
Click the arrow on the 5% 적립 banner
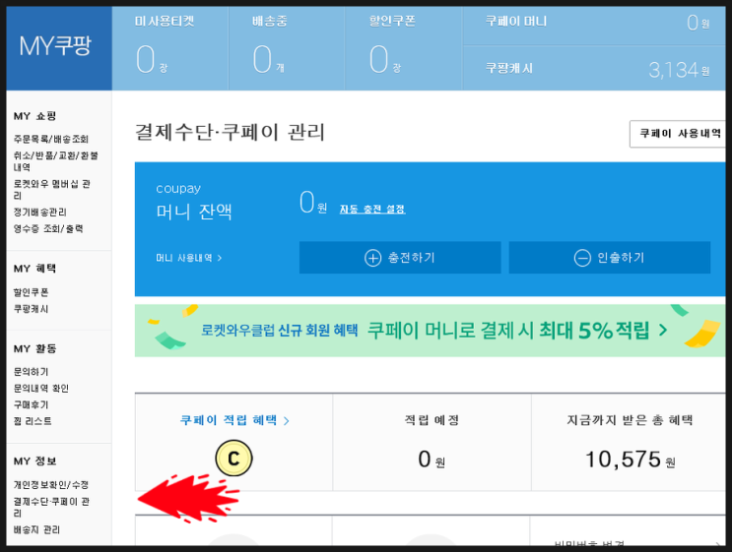[x=663, y=331]
